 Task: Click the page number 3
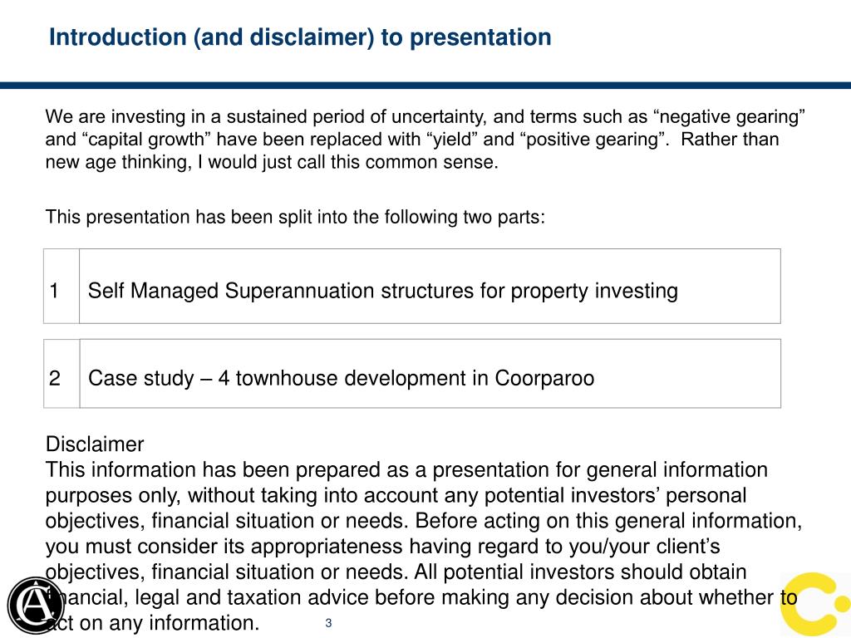328,623
